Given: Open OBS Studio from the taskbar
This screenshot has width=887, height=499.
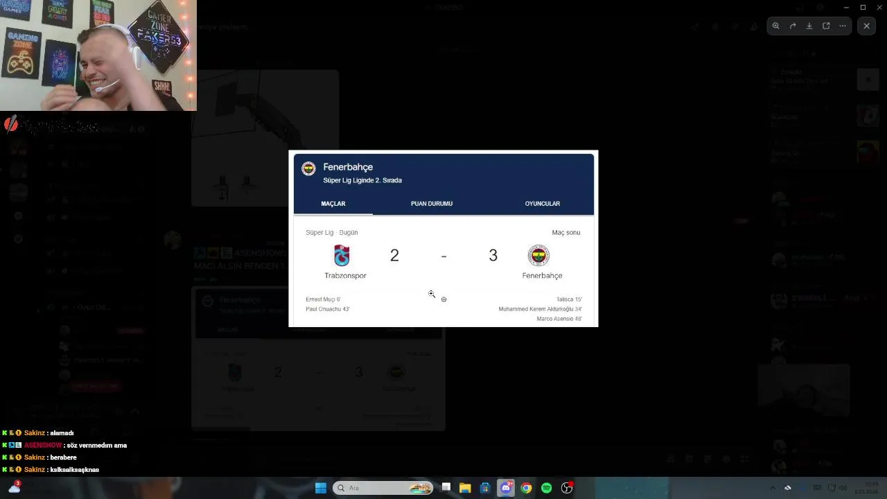Looking at the screenshot, I should pos(567,488).
